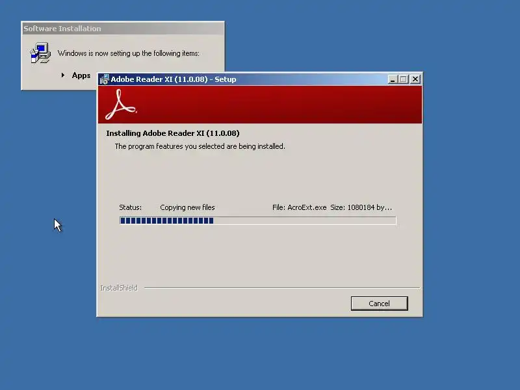Click the Software Installation title bar

click(x=123, y=29)
